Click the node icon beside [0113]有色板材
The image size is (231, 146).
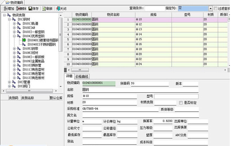[19, 77]
